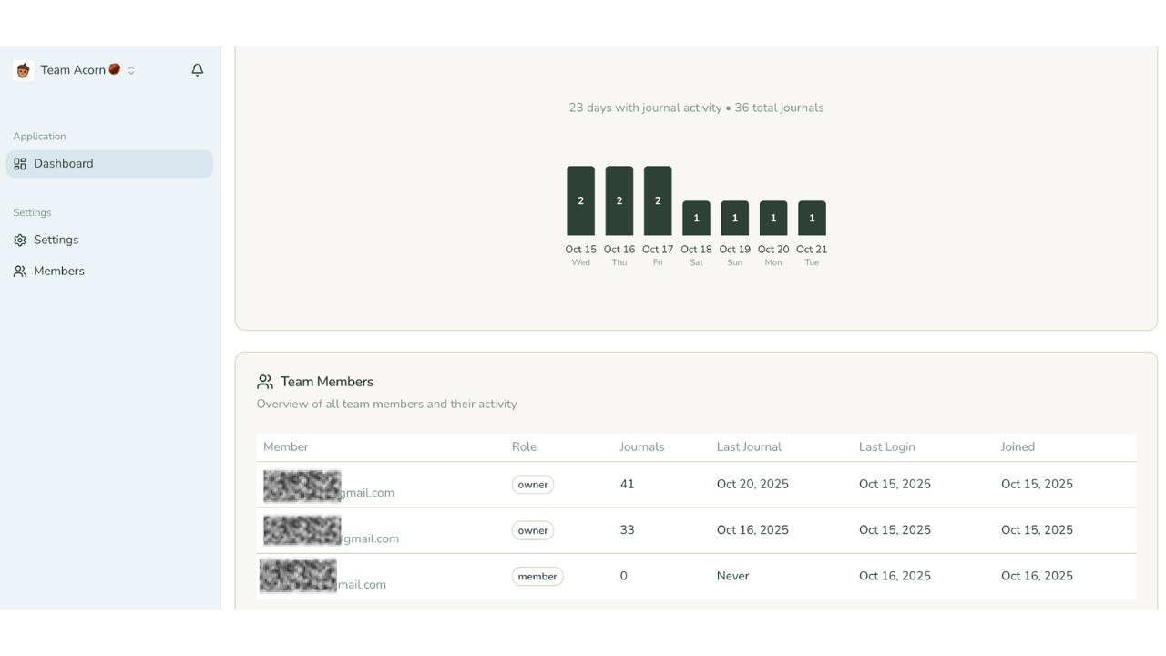Click the Team Members section title
Image resolution: width=1166 pixels, height=656 pixels.
(327, 382)
